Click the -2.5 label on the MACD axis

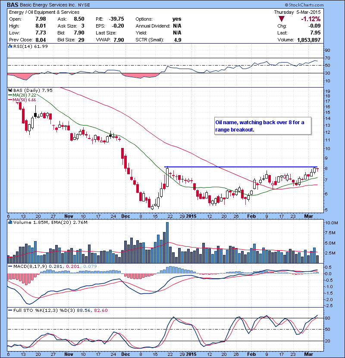click(328, 306)
